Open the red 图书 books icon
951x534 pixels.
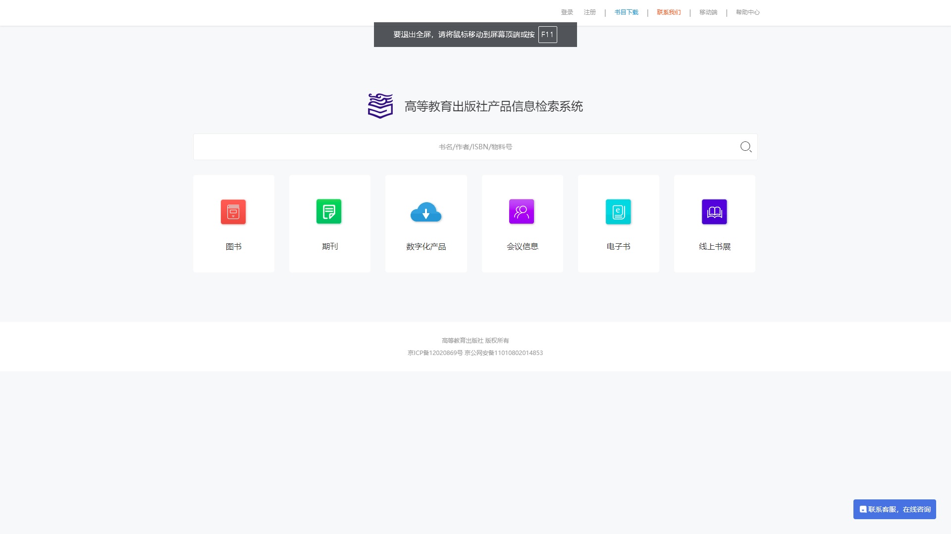(233, 212)
